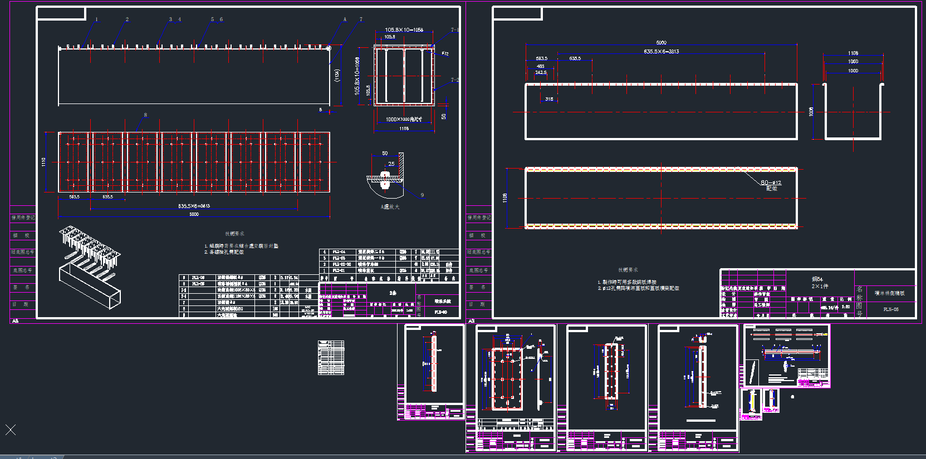926x459 pixels.
Task: Select the part balloon number 8
Action: point(145,115)
